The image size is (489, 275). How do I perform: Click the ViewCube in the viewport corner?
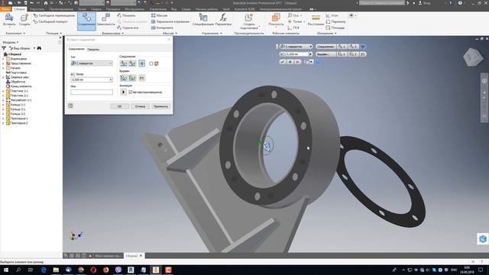pyautogui.click(x=473, y=57)
